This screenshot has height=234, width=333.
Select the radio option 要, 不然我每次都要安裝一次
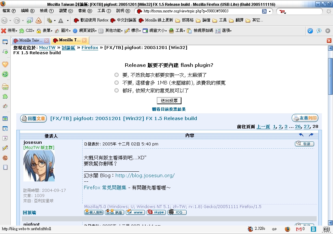[116, 75]
